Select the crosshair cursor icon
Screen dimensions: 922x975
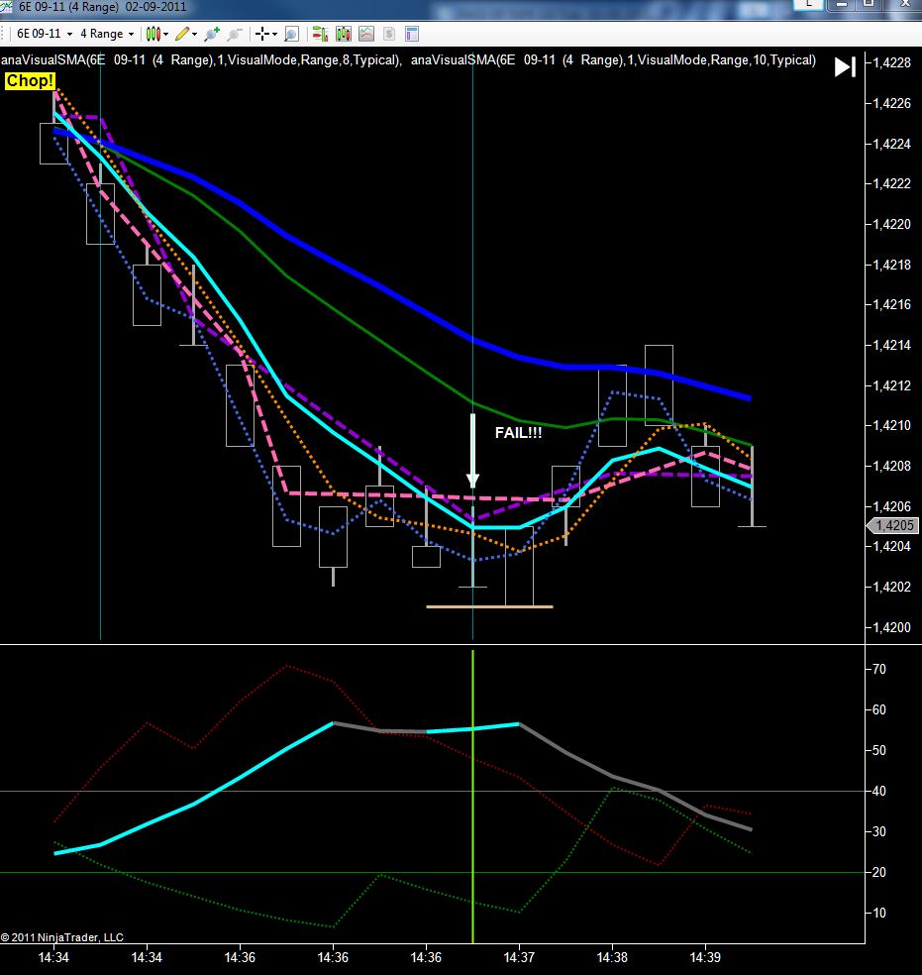[x=262, y=34]
